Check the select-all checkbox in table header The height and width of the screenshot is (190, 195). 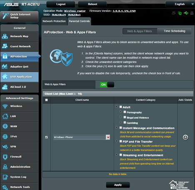(46, 100)
